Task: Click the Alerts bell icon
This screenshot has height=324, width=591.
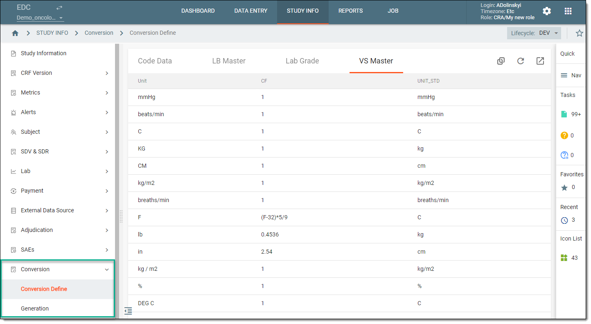Action: point(14,112)
